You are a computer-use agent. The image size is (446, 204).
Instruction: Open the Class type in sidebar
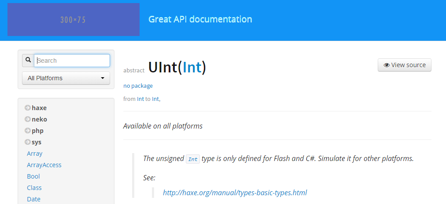pos(34,188)
